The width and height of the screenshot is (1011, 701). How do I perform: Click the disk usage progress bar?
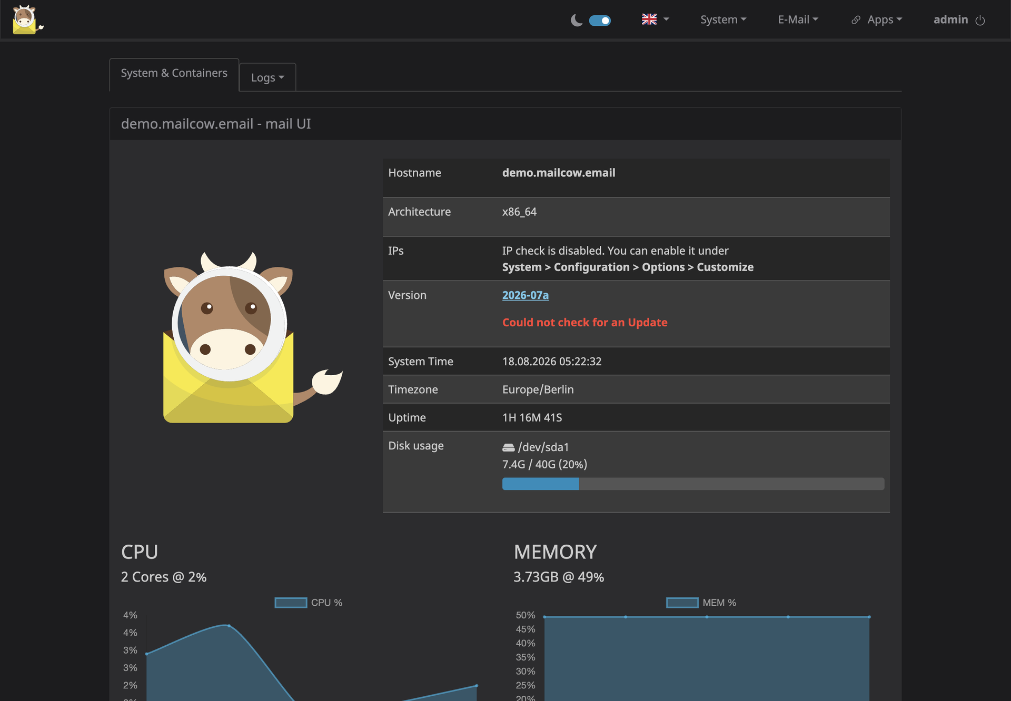pos(693,484)
